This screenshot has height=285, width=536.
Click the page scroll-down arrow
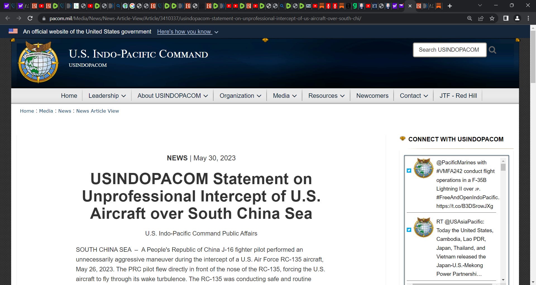[x=533, y=282]
